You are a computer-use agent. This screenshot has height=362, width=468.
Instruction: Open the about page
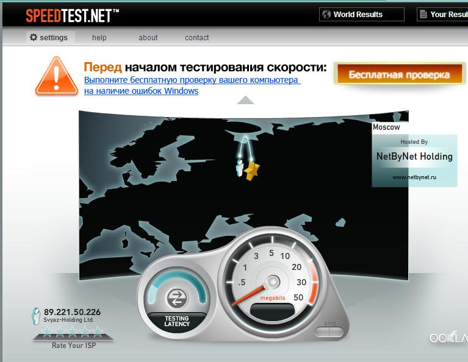coord(148,38)
